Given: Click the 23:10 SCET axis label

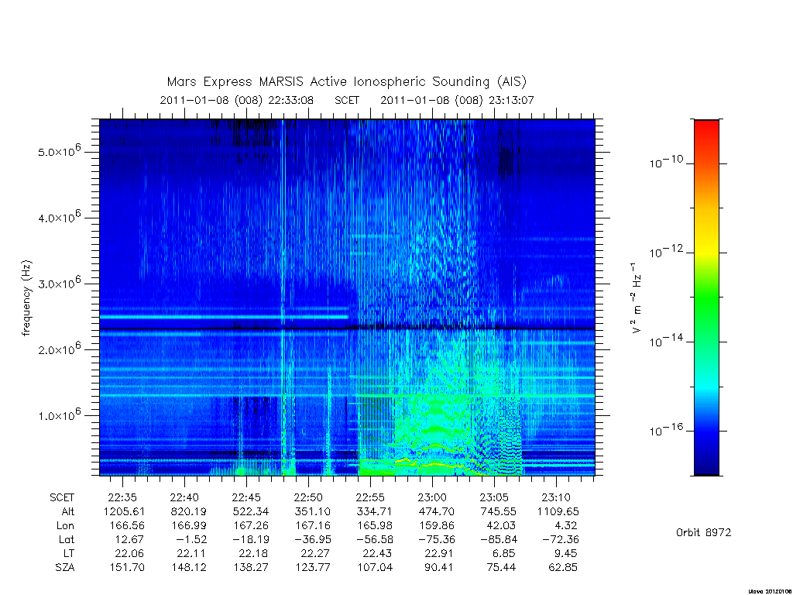Looking at the screenshot, I should [x=556, y=497].
